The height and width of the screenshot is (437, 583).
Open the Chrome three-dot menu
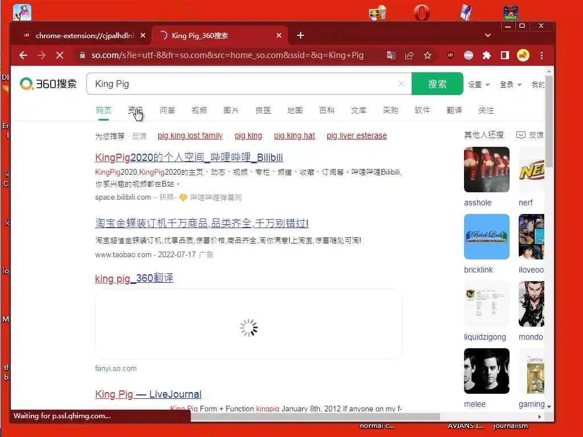tap(541, 55)
